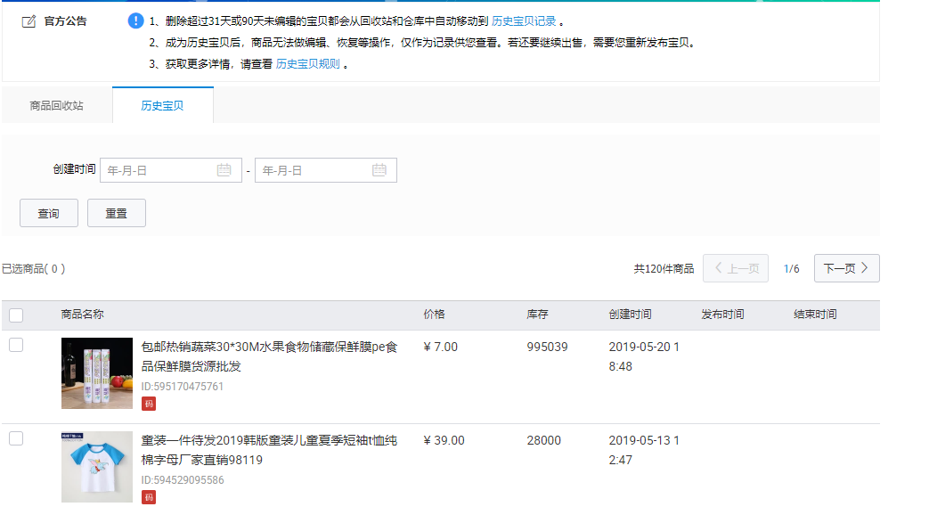Viewport: 929px width, 515px height.
Task: Toggle the select-all checkbox in table header
Action: point(16,315)
